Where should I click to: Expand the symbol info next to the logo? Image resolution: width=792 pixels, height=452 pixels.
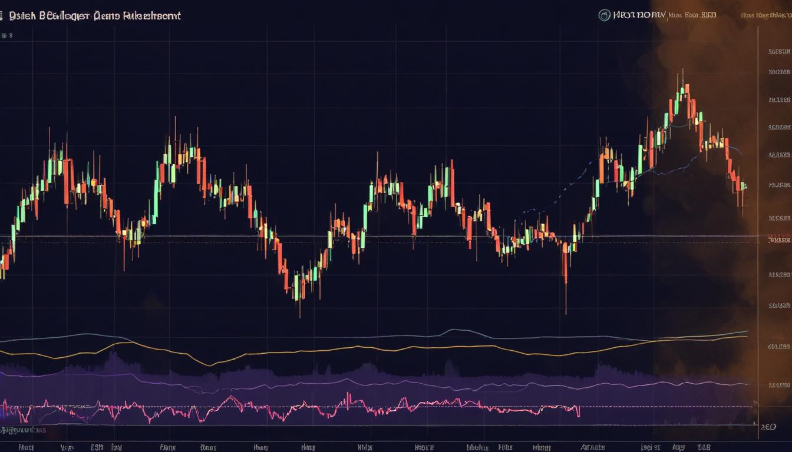(642, 15)
